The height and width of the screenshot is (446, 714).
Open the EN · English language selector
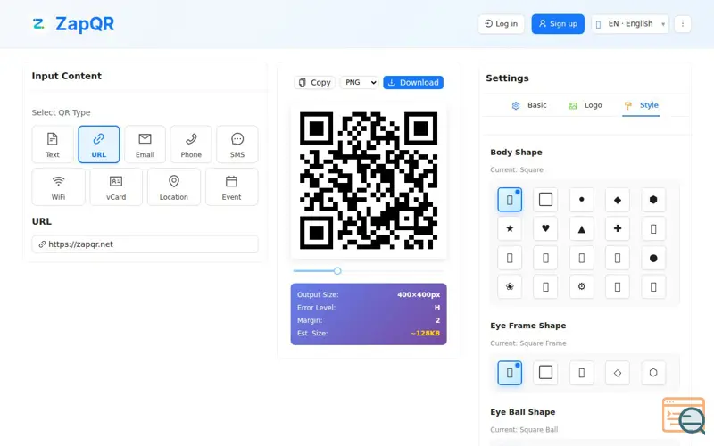(630, 24)
